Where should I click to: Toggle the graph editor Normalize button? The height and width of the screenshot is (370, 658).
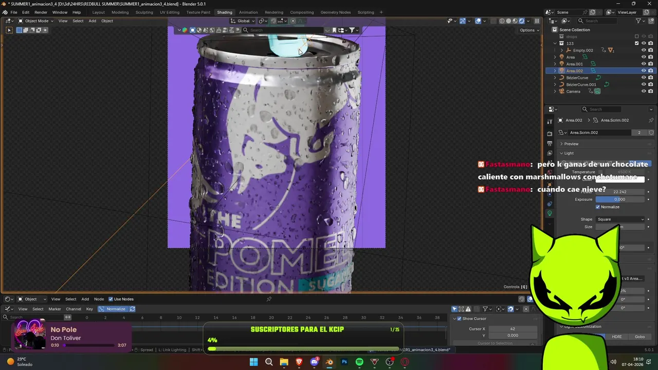[113, 309]
